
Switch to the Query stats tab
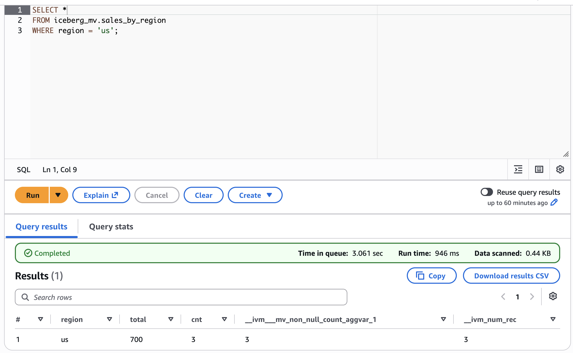point(111,227)
